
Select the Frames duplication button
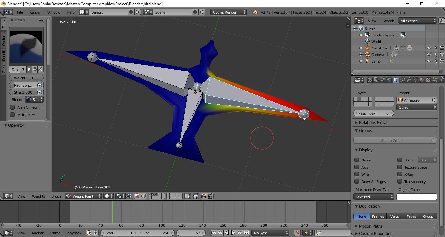(x=378, y=216)
